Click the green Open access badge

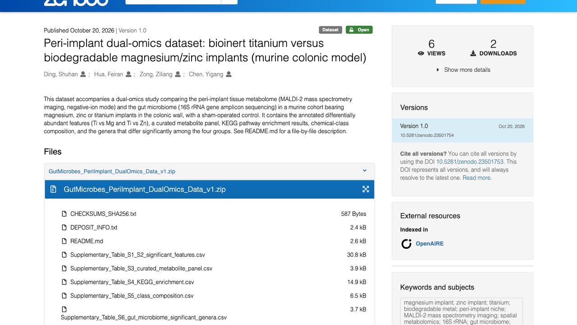point(359,30)
